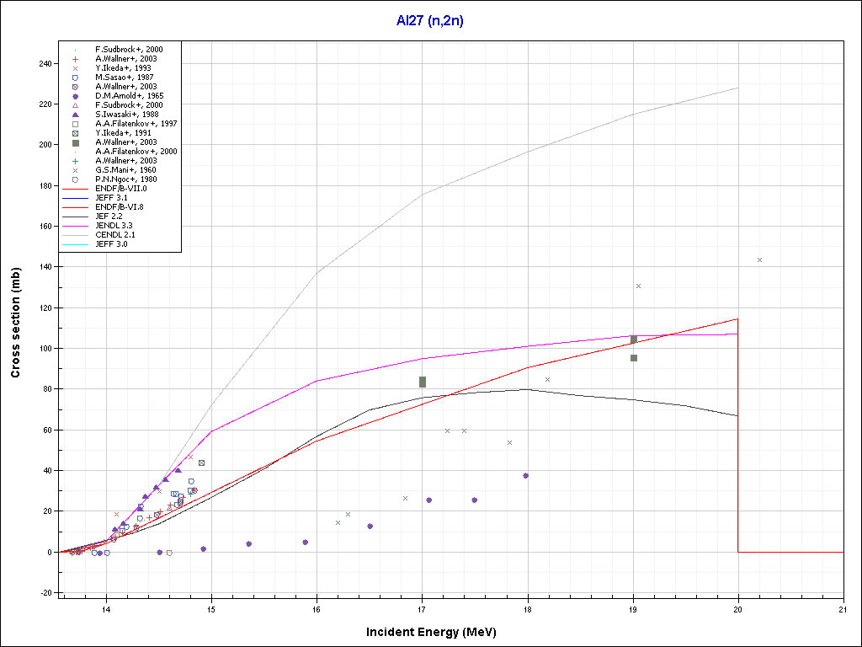Click the chart title Al27 (n,2n)
862x647 pixels.
[x=430, y=21]
